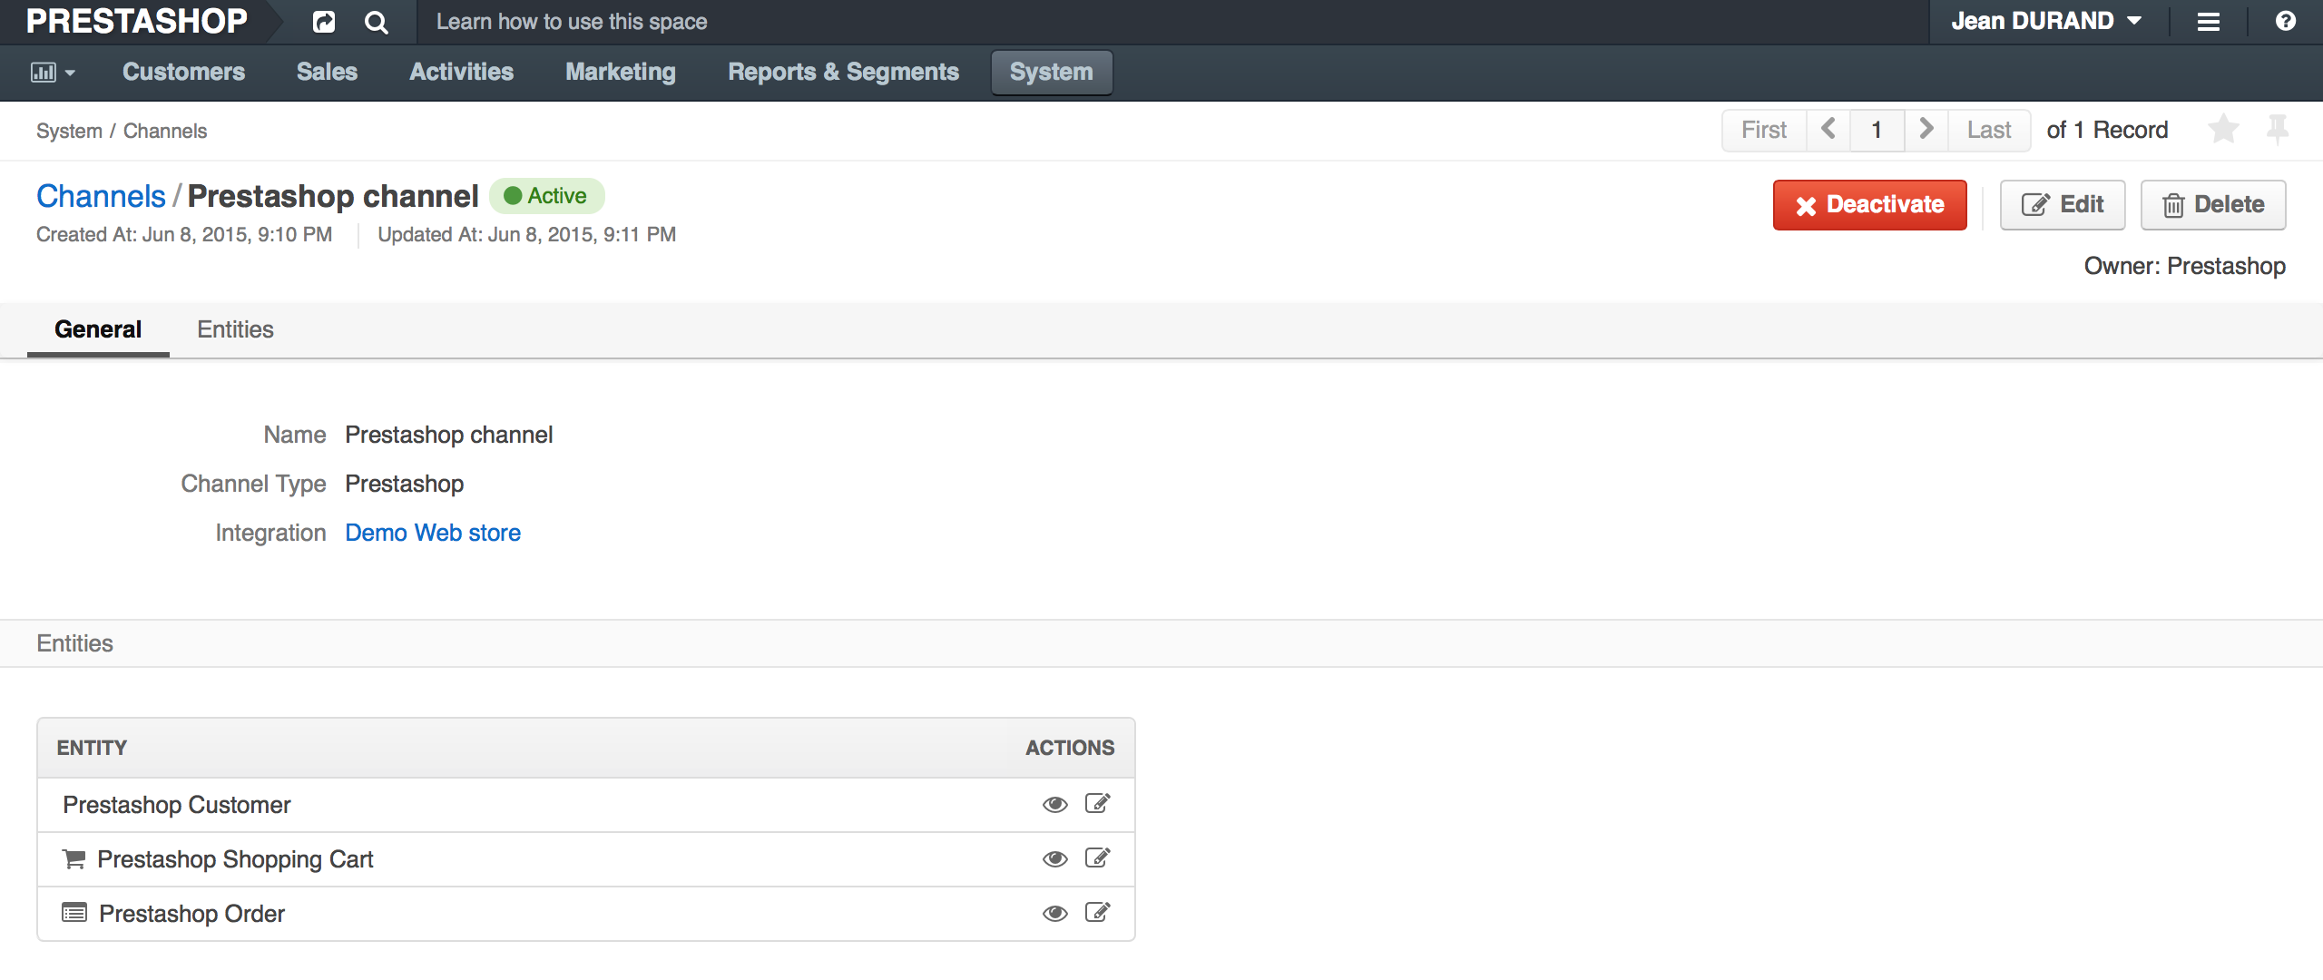2323x980 pixels.
Task: View Prestashop Order with eye icon
Action: tap(1054, 914)
